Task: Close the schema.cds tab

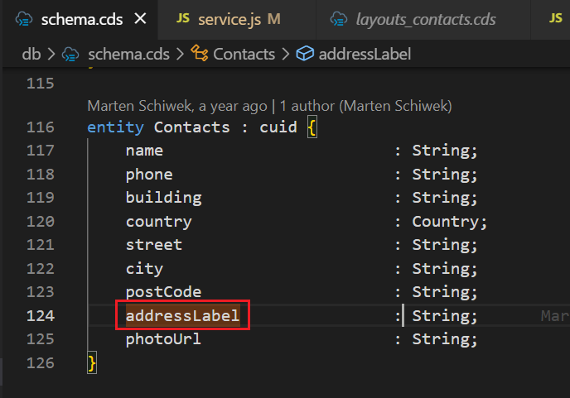Action: (x=140, y=18)
